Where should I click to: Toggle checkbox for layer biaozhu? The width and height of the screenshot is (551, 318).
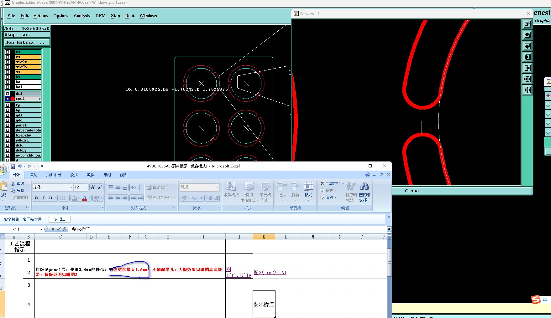8,135
